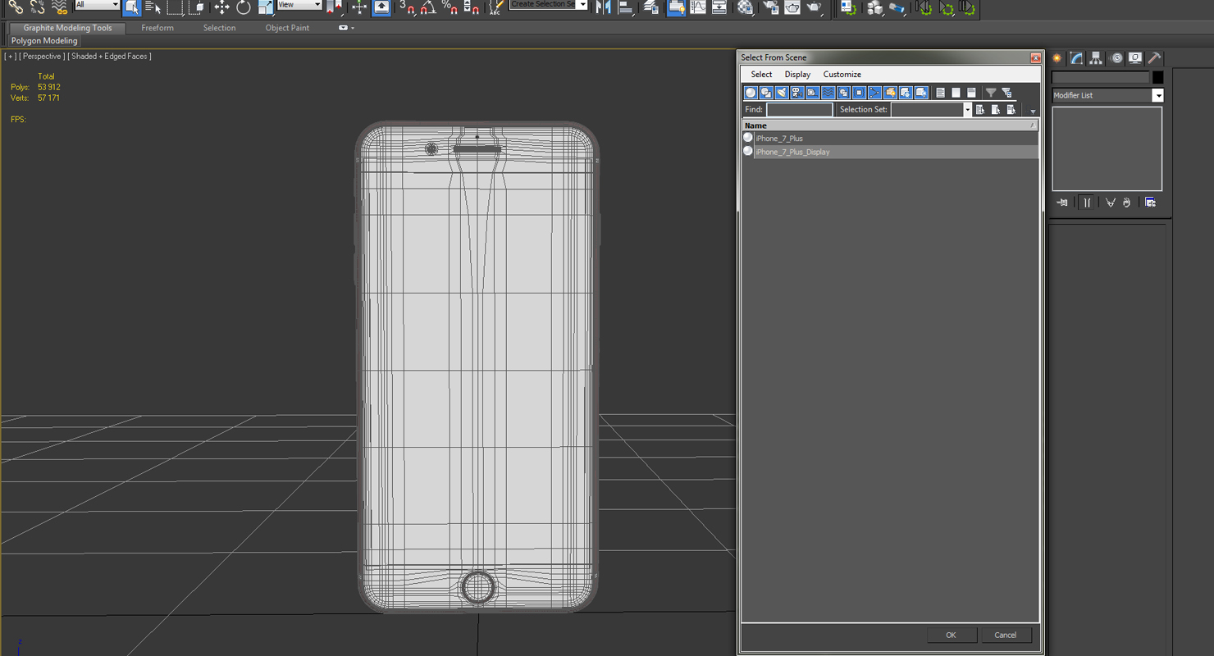Confirm selection with the OK button
1214x656 pixels.
point(951,635)
